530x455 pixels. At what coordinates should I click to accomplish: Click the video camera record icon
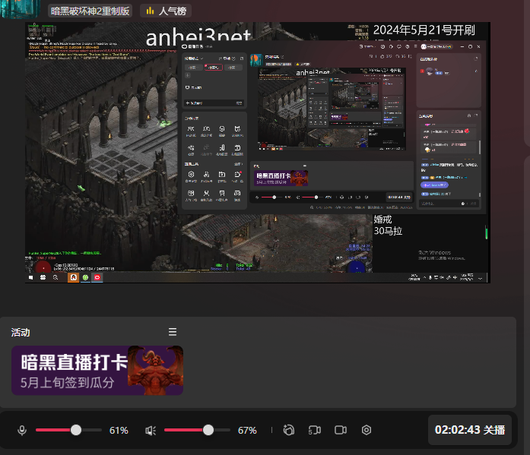click(x=341, y=430)
